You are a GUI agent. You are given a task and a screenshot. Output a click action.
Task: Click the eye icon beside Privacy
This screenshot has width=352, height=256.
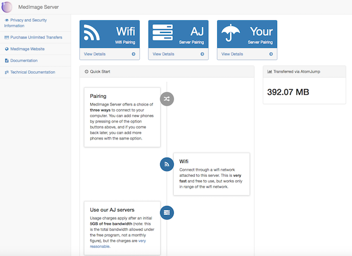pyautogui.click(x=7, y=20)
